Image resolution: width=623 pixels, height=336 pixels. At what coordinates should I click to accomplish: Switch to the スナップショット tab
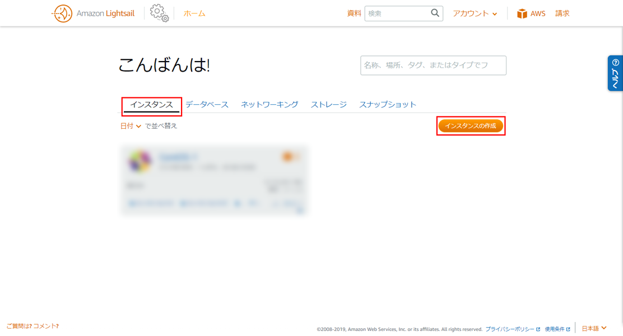[x=388, y=105]
